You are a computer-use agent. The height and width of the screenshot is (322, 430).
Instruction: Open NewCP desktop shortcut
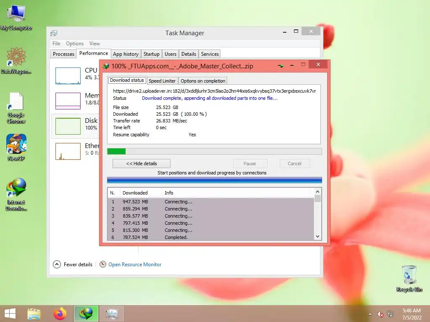[x=16, y=147]
